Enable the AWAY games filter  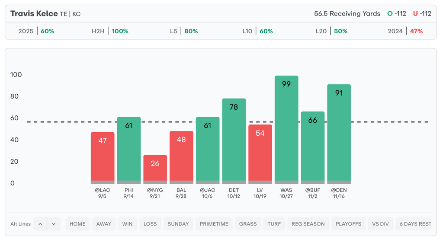104,224
